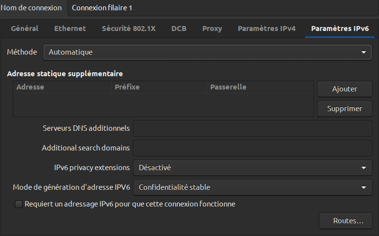Click the Préfixe column header
The image size is (379, 236).
(127, 87)
